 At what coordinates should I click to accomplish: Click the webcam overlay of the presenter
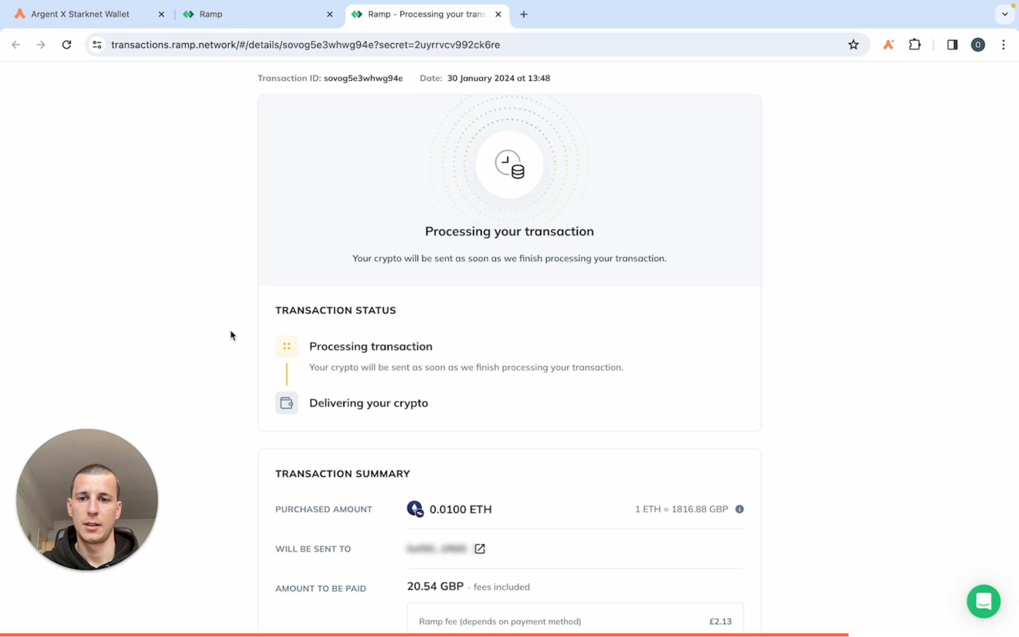tap(87, 499)
